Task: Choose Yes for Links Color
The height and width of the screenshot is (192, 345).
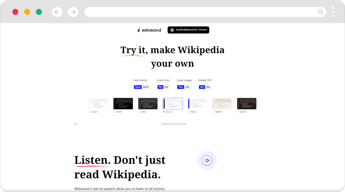Action: [x=160, y=87]
